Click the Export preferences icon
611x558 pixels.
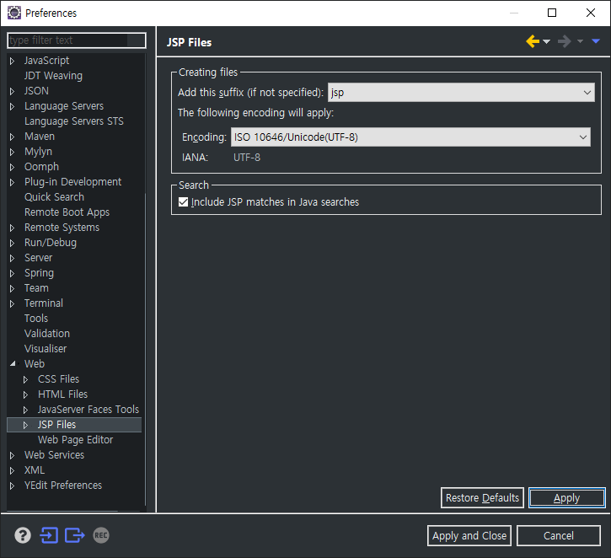(74, 535)
